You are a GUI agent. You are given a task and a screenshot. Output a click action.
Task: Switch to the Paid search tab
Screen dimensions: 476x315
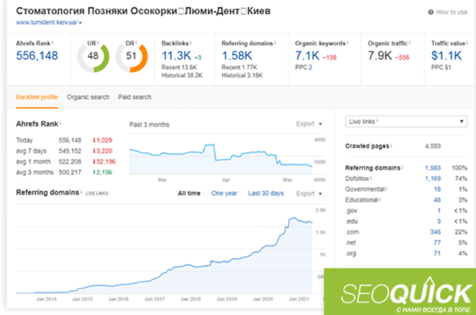[x=134, y=97]
